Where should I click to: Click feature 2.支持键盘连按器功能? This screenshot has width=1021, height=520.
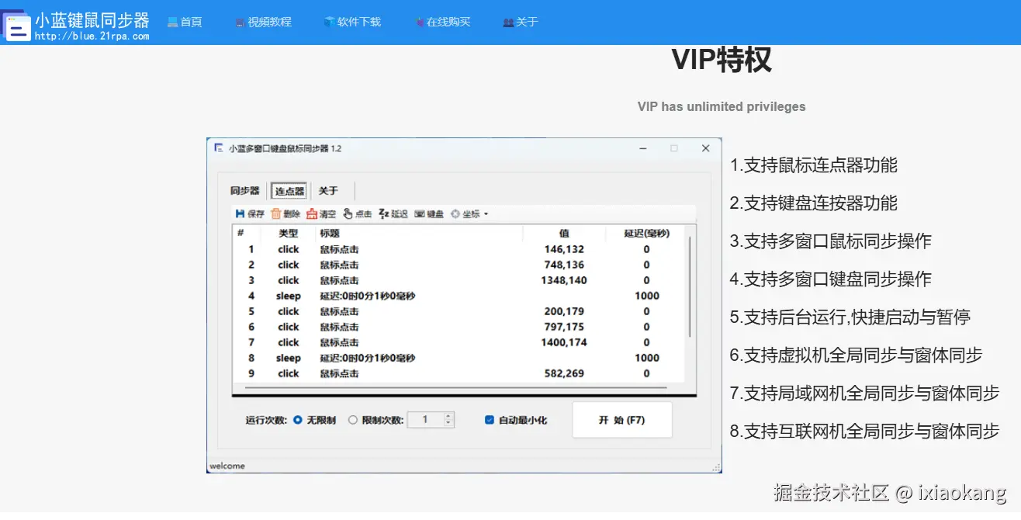(814, 203)
